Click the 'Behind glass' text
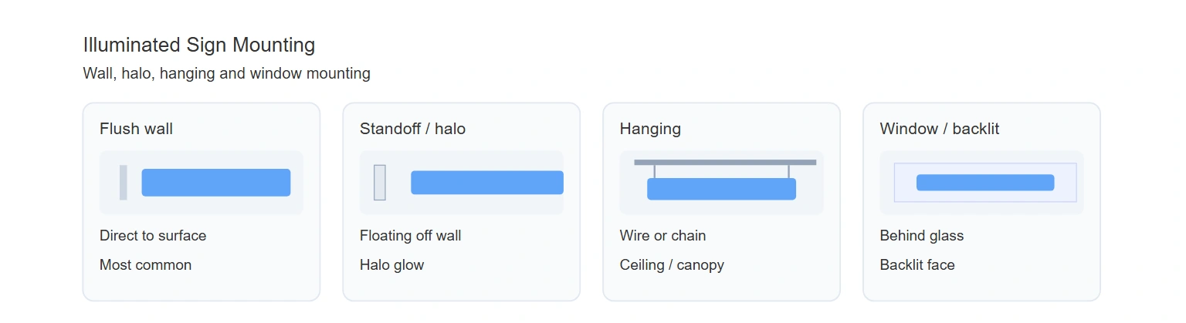1186x323 pixels. point(922,236)
